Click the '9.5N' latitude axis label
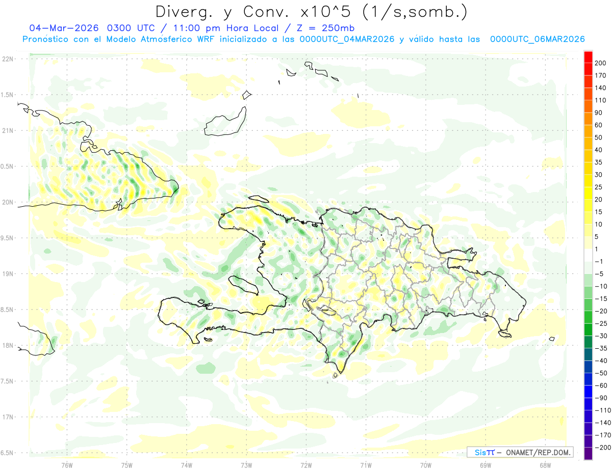Screen dimensions: 612x472 coord(8,238)
